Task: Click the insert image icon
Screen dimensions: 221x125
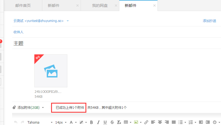Action: pyautogui.click(x=136, y=122)
